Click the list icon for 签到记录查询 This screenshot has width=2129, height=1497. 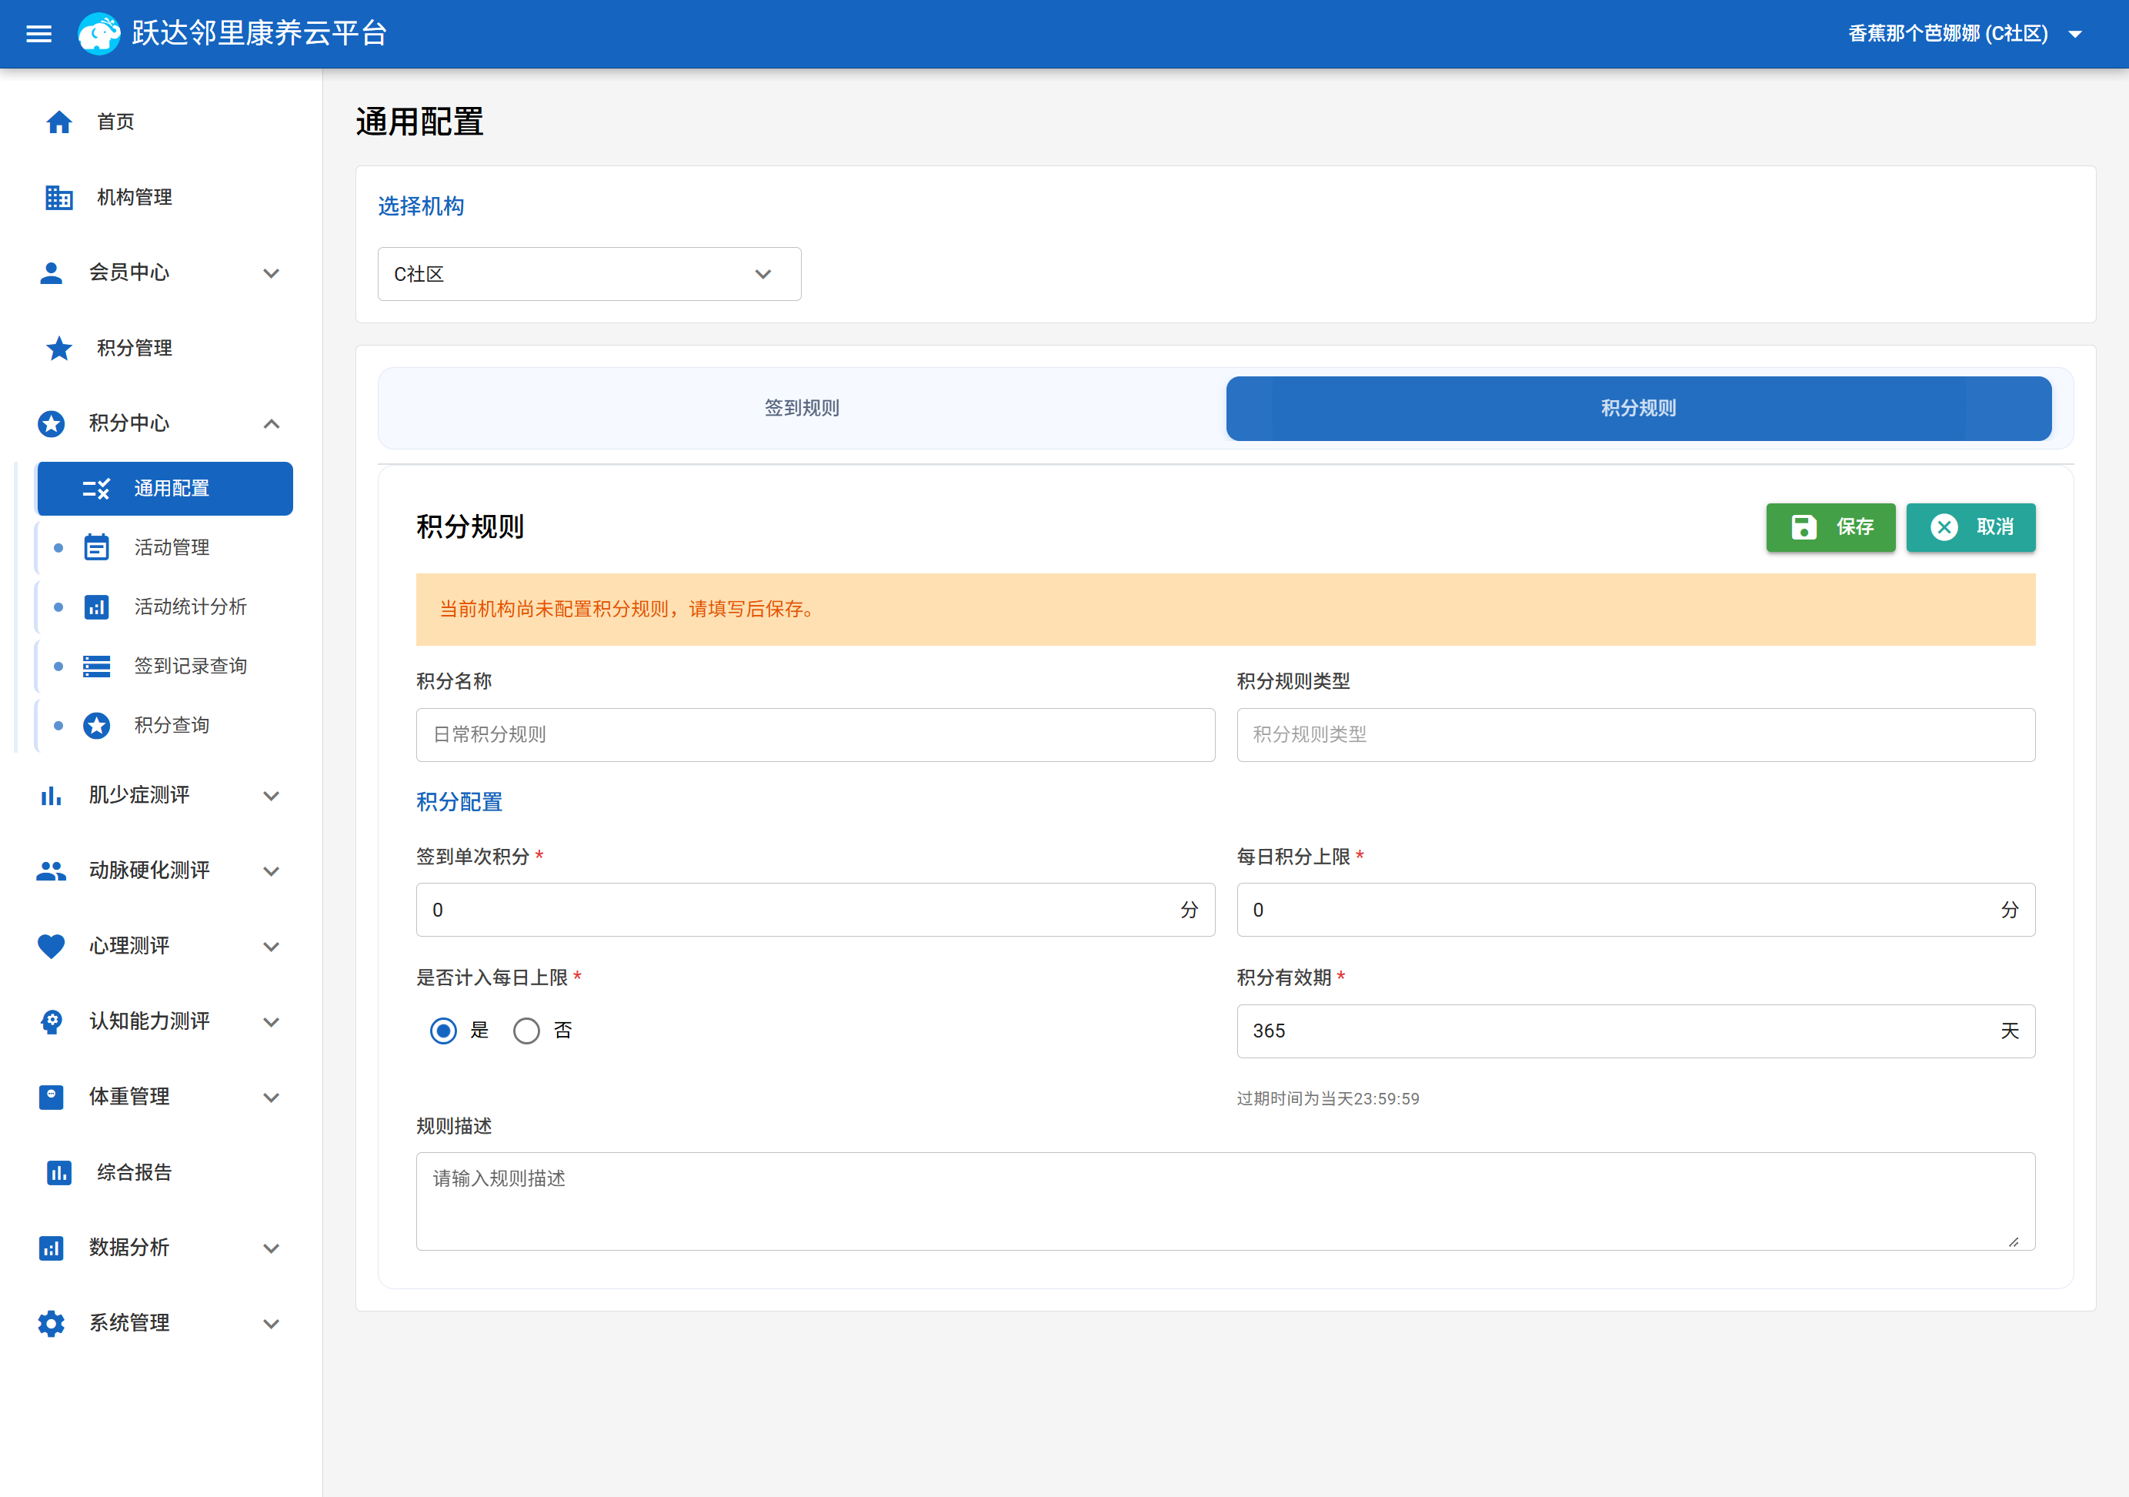(96, 666)
